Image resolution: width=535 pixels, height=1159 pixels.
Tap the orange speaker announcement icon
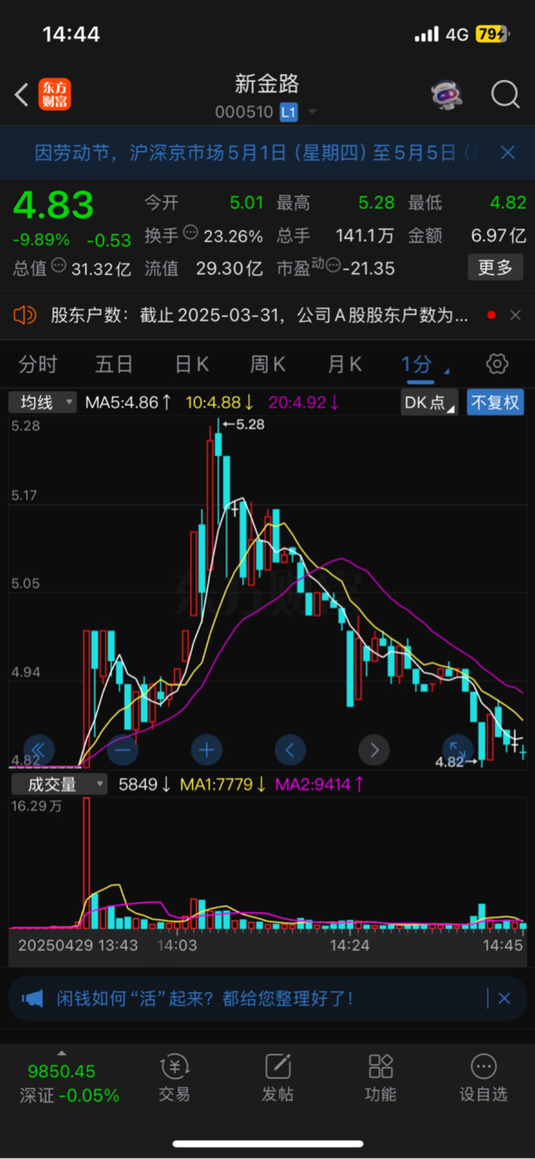tap(24, 315)
